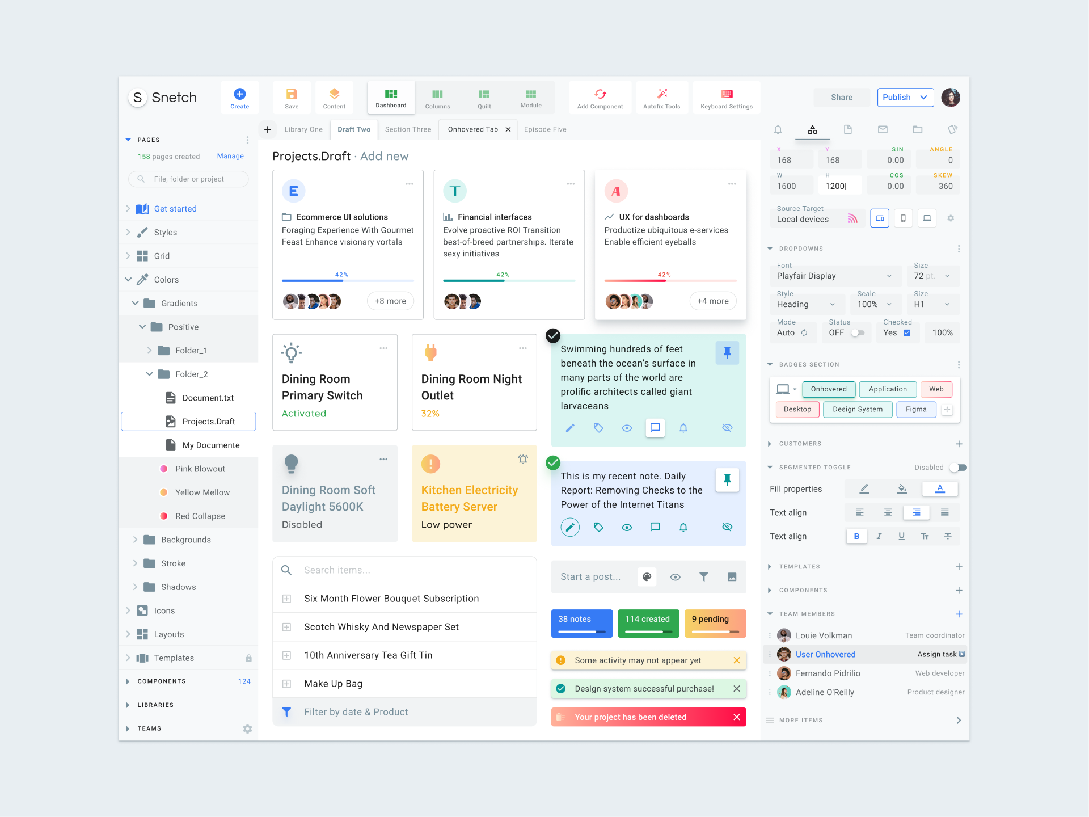The width and height of the screenshot is (1089, 817).
Task: Click the bell icon on the recent note
Action: click(683, 527)
